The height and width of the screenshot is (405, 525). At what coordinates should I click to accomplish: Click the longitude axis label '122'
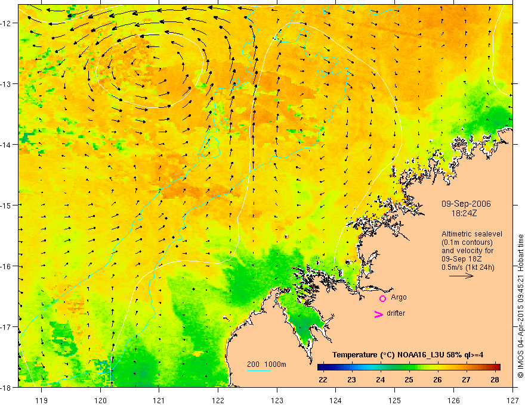(218, 400)
